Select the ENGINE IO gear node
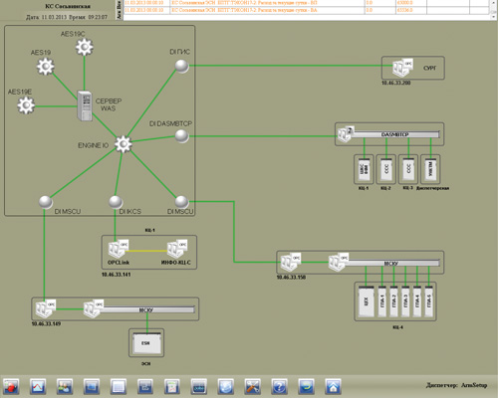Screen dimensions: 498x398 click(124, 144)
